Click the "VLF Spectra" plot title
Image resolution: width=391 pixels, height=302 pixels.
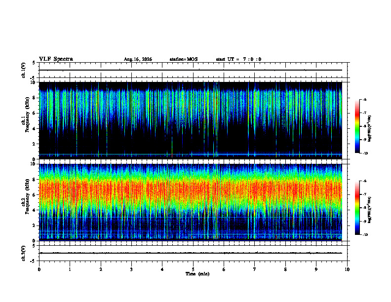coord(56,59)
